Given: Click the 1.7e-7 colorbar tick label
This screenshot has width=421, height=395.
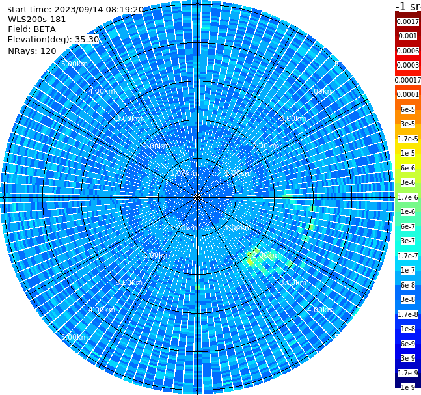Looking at the screenshot, I should [408, 256].
